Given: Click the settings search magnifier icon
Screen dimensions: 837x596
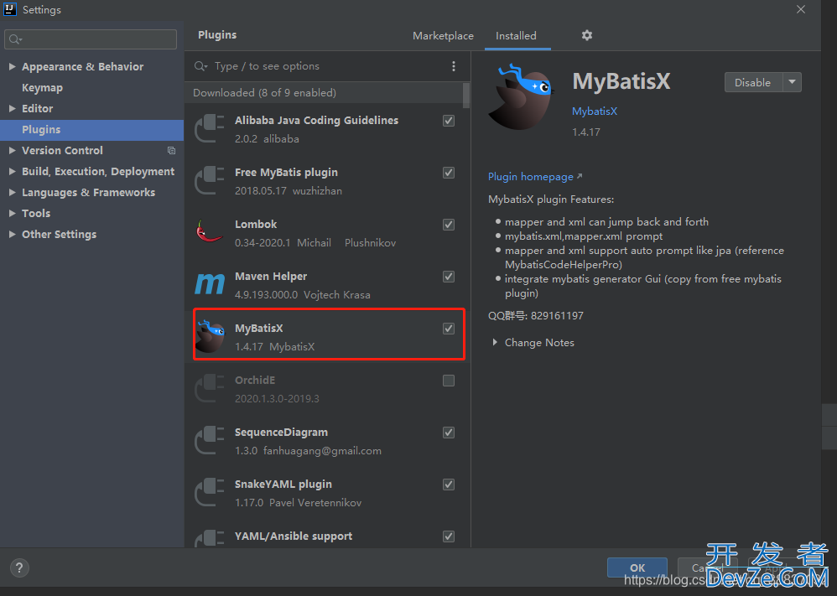Looking at the screenshot, I should pos(15,39).
